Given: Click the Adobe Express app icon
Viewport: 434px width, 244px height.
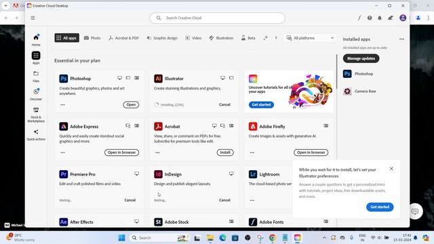Looking at the screenshot, I should click(x=63, y=127).
